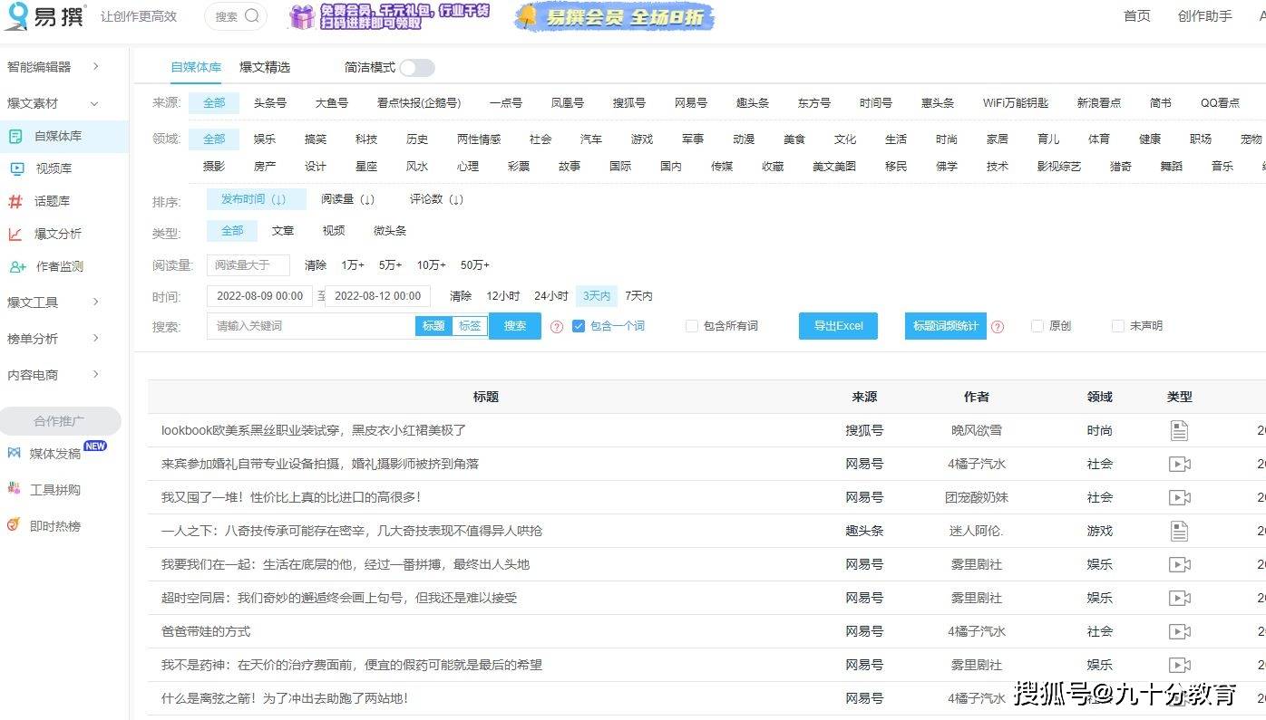Image resolution: width=1266 pixels, height=720 pixels.
Task: Click the 自媒体库 sidebar icon
Action: 15,136
